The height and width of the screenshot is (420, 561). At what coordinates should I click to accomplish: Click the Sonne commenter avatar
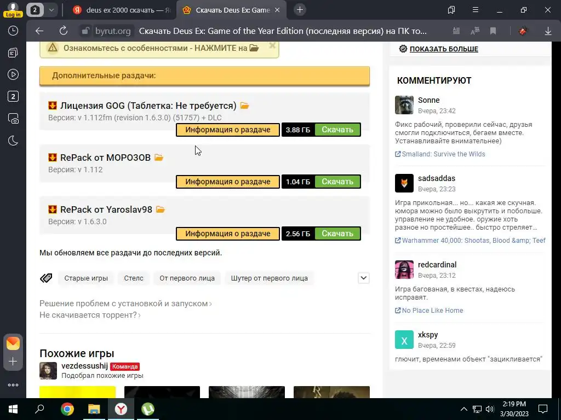[404, 105]
